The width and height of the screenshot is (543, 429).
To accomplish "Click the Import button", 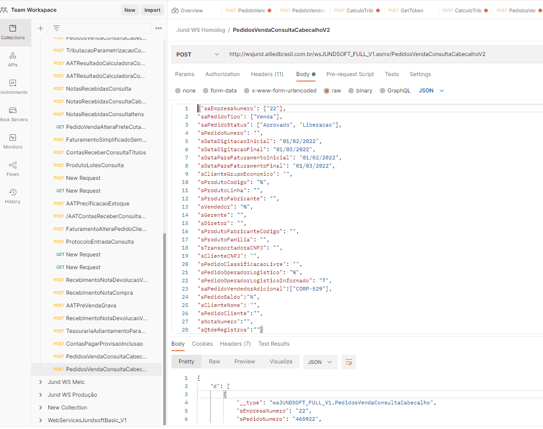I will click(152, 10).
